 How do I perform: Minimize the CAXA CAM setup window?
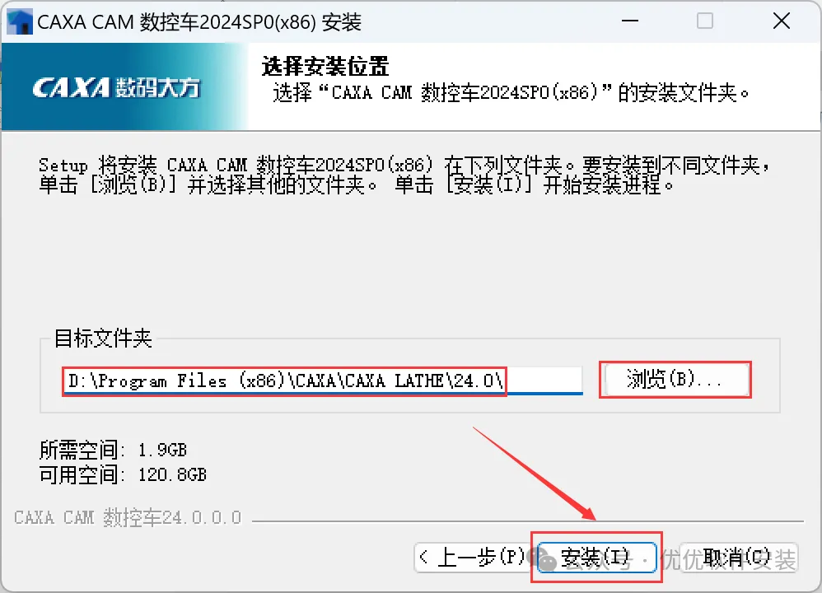click(x=629, y=21)
